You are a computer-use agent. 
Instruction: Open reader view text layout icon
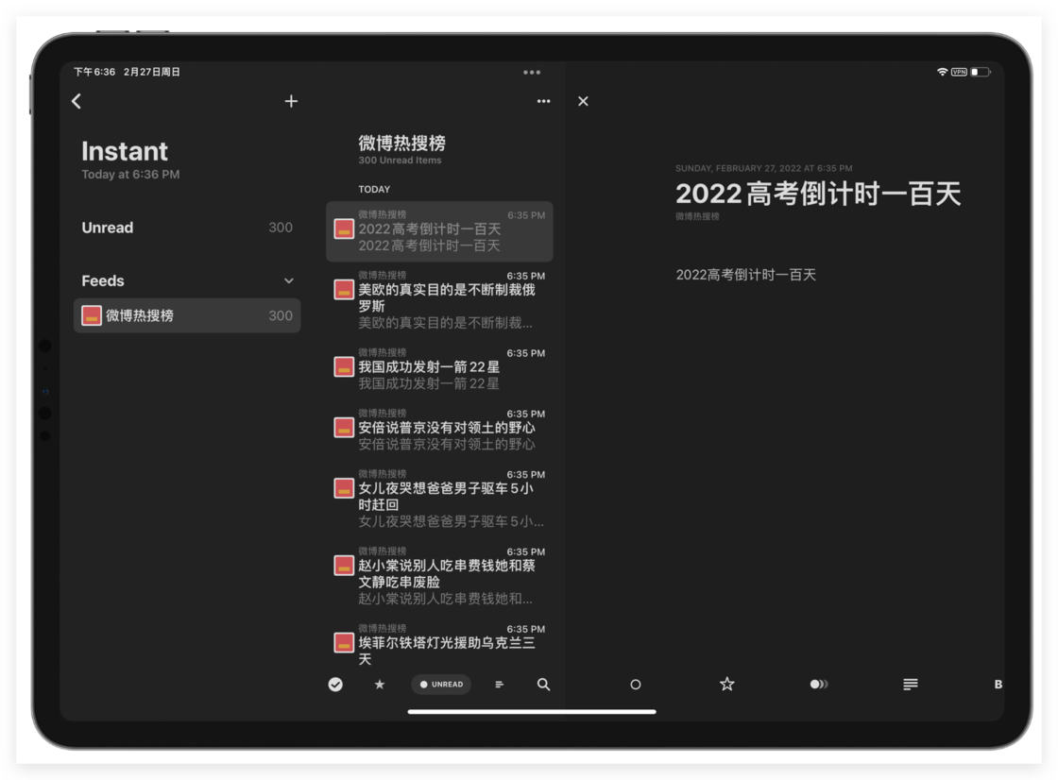(911, 685)
